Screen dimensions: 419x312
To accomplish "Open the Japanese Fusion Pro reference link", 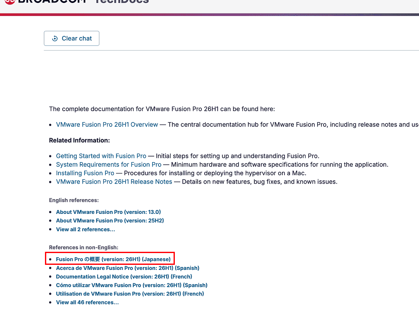I will coord(113,259).
